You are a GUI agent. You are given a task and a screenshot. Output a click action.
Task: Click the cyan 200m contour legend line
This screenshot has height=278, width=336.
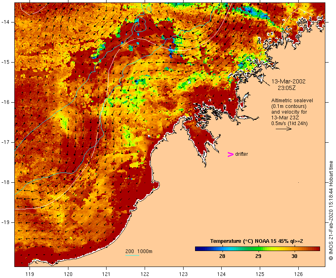pyautogui.click(x=132, y=255)
